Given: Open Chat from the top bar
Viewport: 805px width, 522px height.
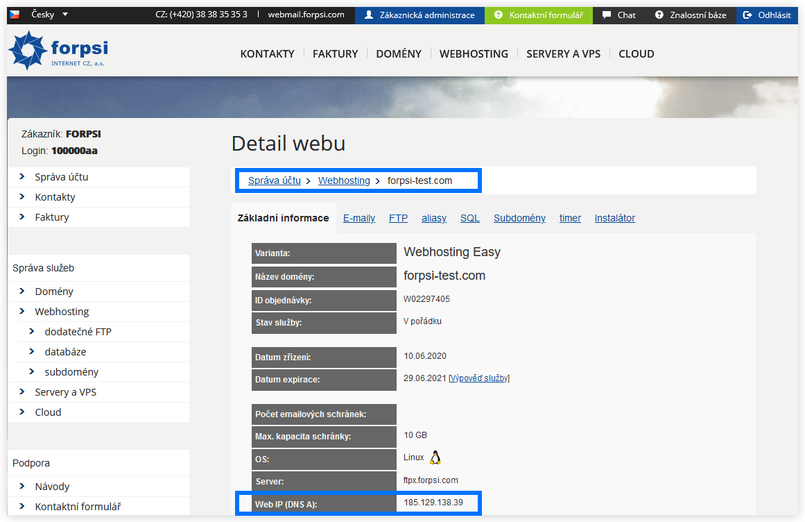Looking at the screenshot, I should coord(619,15).
